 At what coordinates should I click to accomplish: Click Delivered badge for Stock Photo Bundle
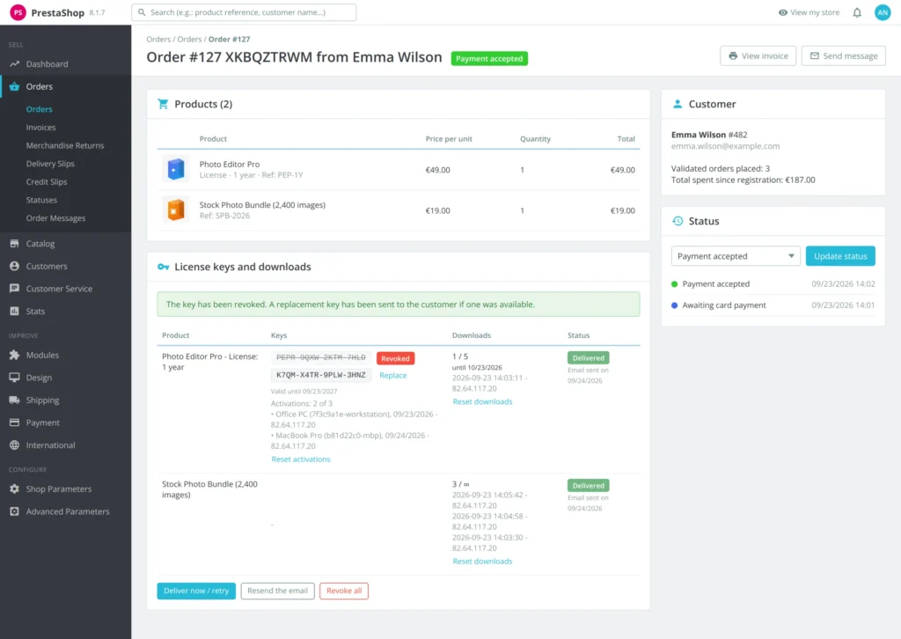point(589,486)
